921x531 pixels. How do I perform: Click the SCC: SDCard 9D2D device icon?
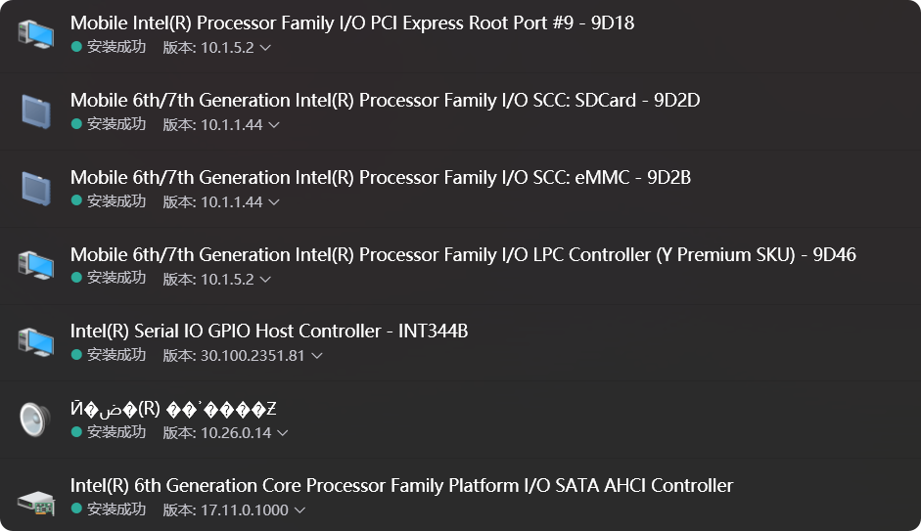coord(36,110)
